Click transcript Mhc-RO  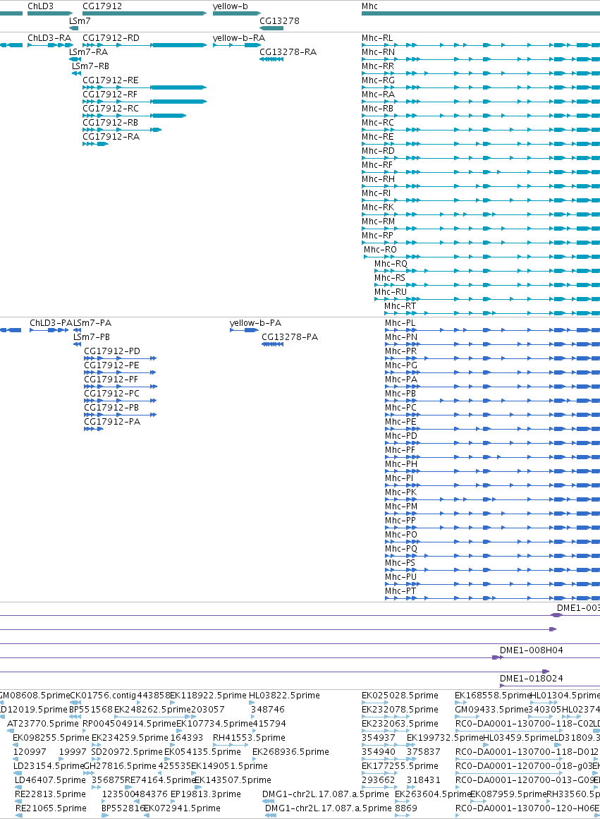[x=380, y=250]
